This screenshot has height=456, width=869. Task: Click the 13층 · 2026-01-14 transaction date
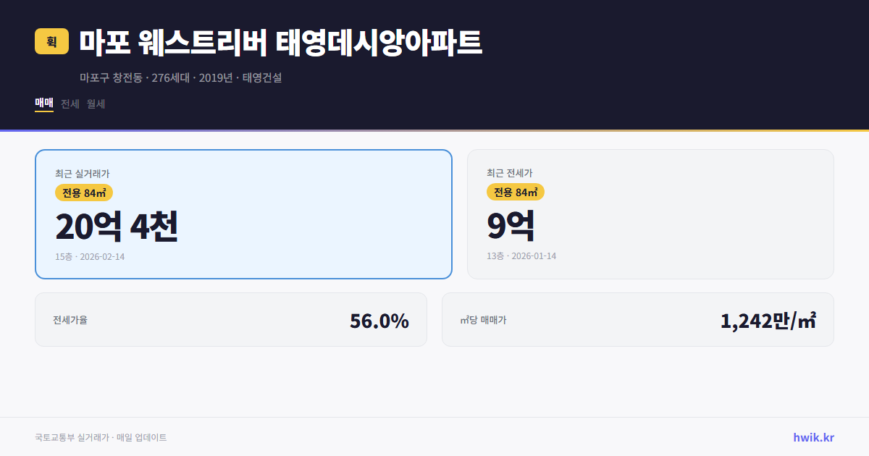click(521, 256)
